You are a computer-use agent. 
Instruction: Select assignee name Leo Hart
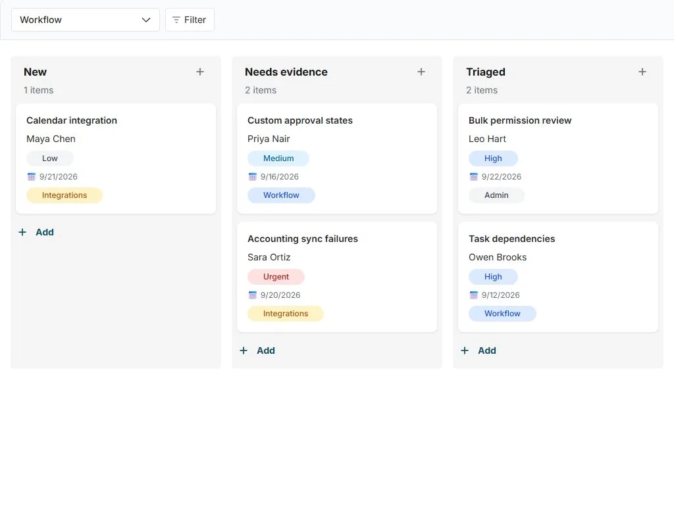coord(488,139)
